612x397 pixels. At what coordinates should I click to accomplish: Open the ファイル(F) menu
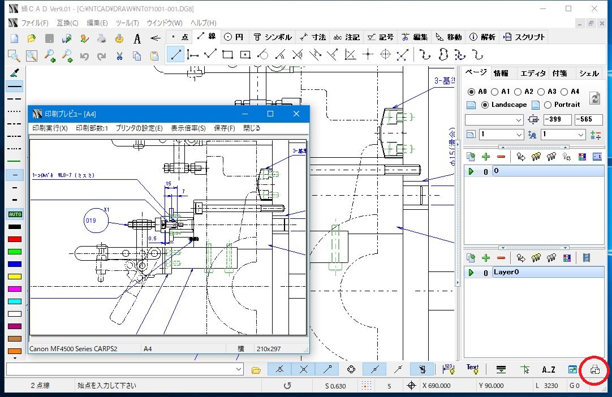35,23
